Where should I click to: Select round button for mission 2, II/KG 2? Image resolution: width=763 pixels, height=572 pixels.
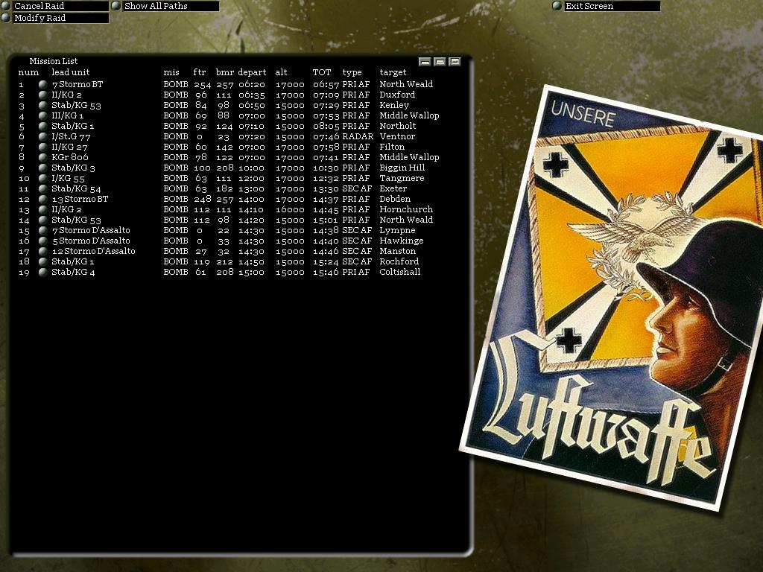(42, 95)
